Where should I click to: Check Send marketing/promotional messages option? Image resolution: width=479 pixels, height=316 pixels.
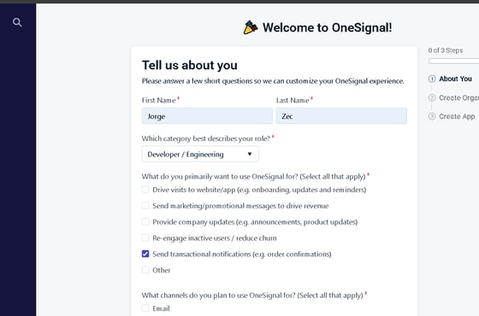[145, 206]
